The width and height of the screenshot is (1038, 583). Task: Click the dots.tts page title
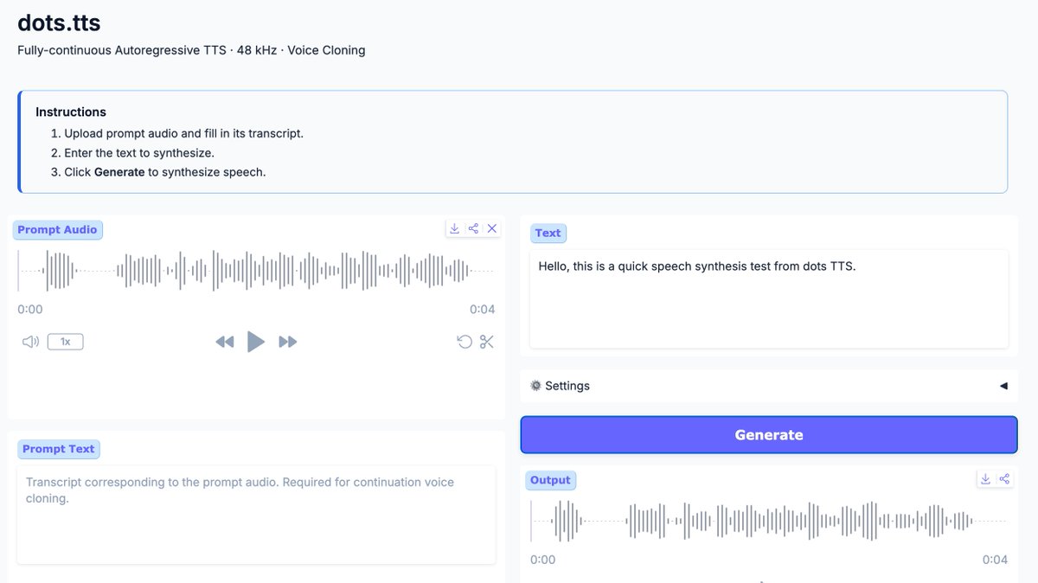click(x=59, y=22)
